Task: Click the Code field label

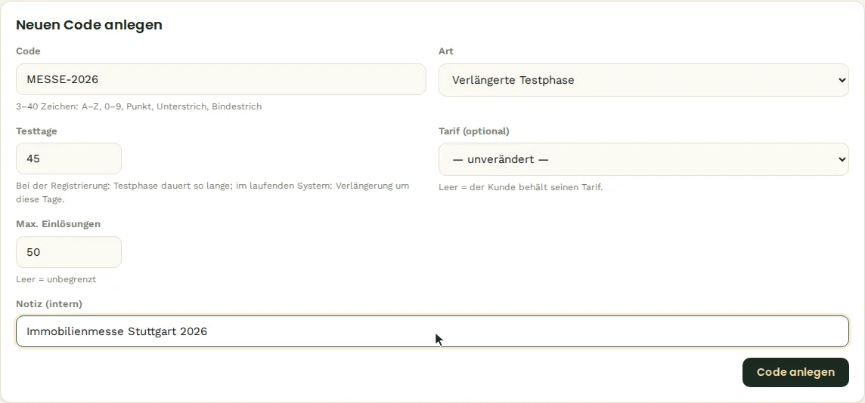Action: coord(28,51)
